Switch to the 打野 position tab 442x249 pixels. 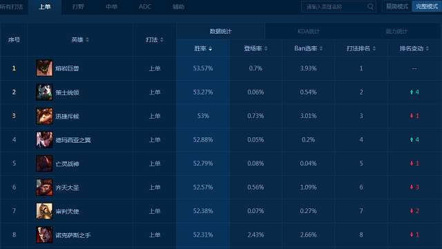[x=78, y=7]
